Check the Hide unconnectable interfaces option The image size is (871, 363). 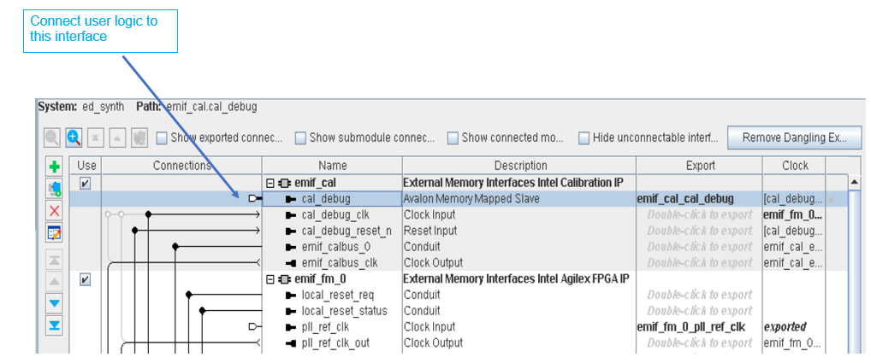click(584, 138)
